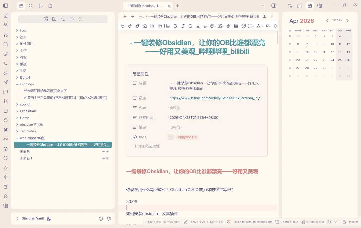Open the help question mark icon
The image size is (361, 228).
coord(101,219)
